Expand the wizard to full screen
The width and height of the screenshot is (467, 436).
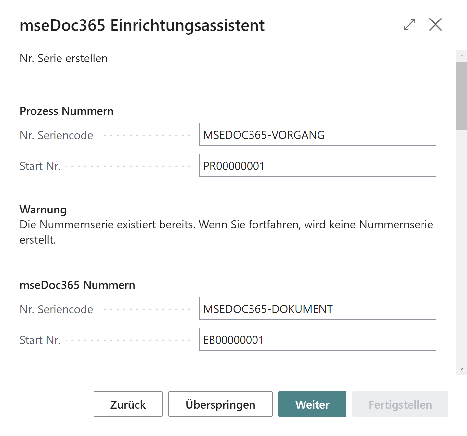[x=409, y=24]
